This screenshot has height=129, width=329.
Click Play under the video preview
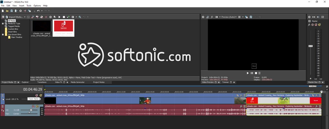(248, 73)
